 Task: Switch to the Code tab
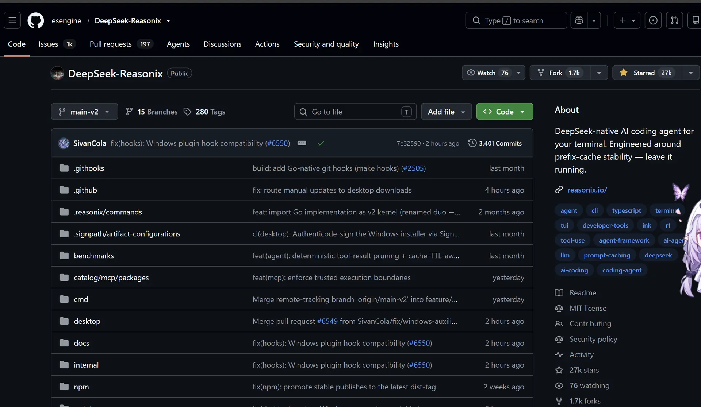(x=17, y=44)
